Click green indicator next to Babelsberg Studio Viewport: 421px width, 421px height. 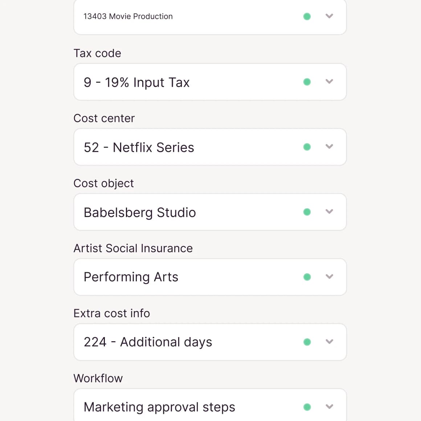pos(307,212)
